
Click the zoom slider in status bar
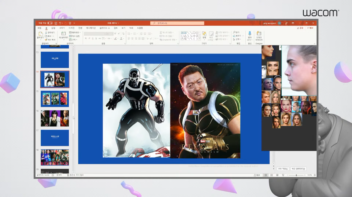(296, 175)
